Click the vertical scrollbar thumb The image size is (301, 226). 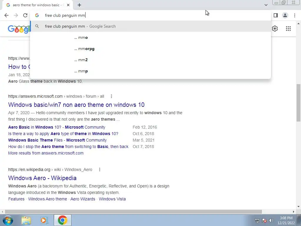(x=298, y=103)
